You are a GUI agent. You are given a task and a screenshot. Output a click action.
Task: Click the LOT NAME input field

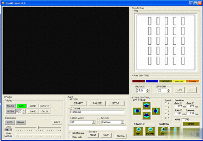[x=97, y=112]
